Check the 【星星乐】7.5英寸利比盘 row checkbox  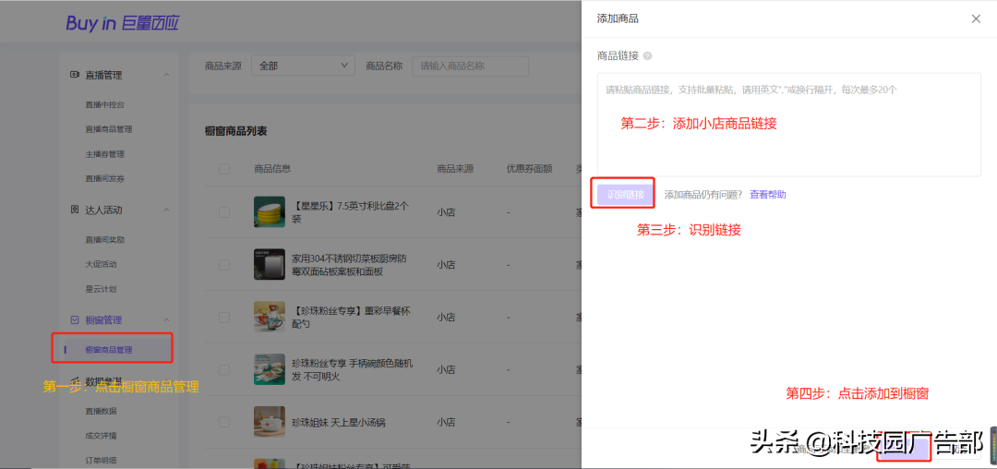coord(224,212)
